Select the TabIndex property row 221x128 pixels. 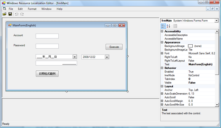point(188,79)
